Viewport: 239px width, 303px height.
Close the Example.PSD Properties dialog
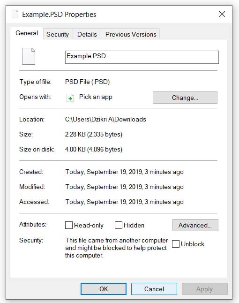222,14
